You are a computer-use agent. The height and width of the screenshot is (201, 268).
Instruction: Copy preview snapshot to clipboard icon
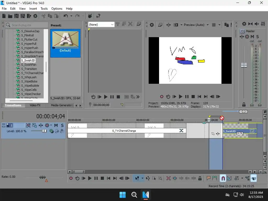click(x=226, y=25)
